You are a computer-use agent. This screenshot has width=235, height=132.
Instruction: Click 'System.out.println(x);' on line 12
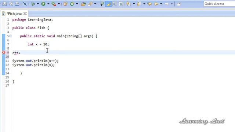[x=33, y=65]
